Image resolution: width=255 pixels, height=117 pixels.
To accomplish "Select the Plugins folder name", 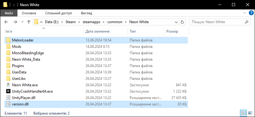I will pos(18,66).
